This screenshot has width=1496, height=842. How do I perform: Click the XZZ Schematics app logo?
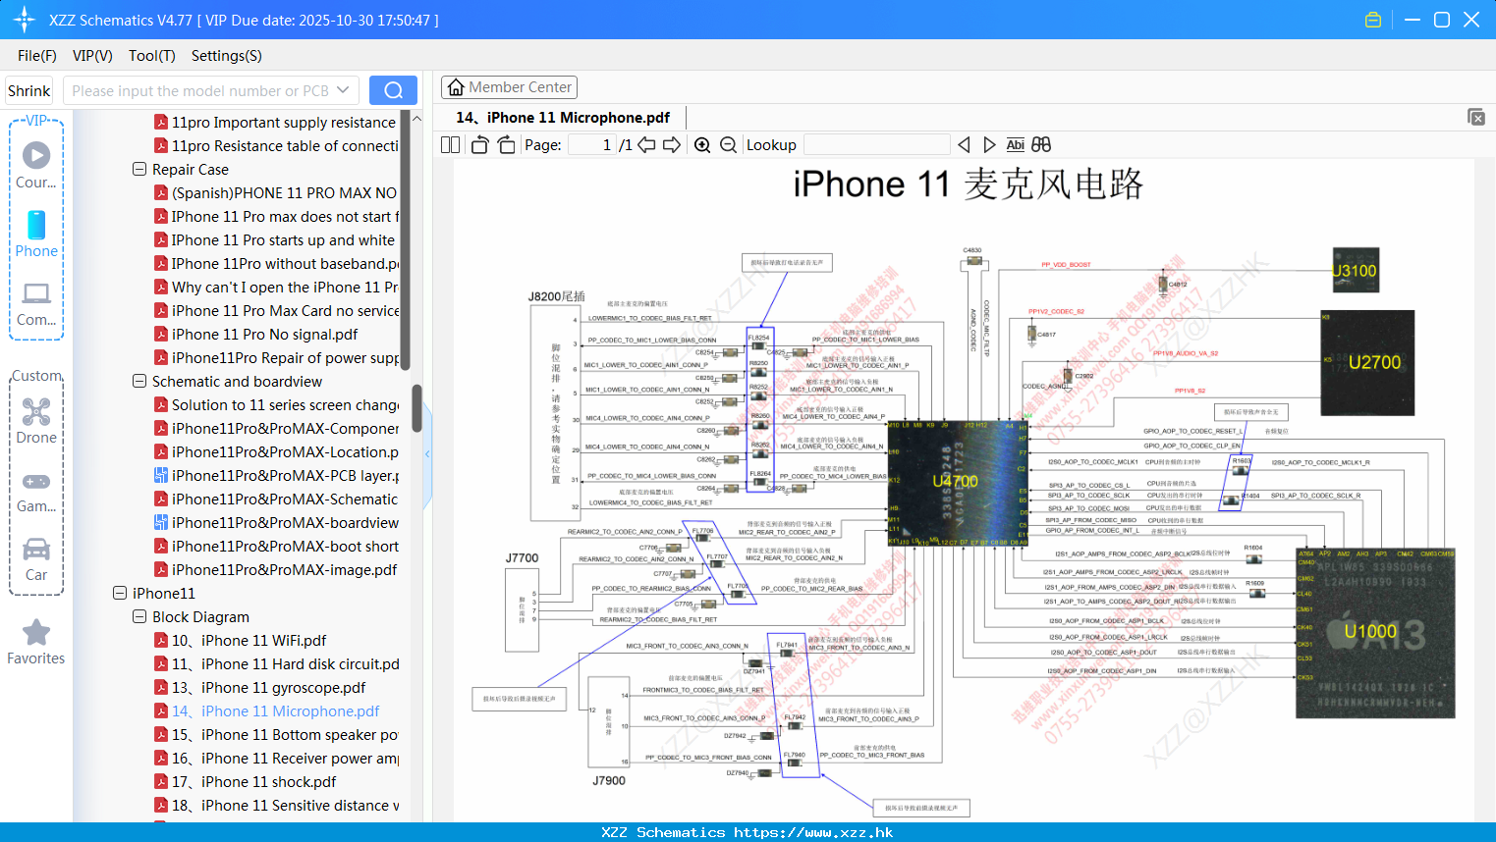click(x=25, y=20)
